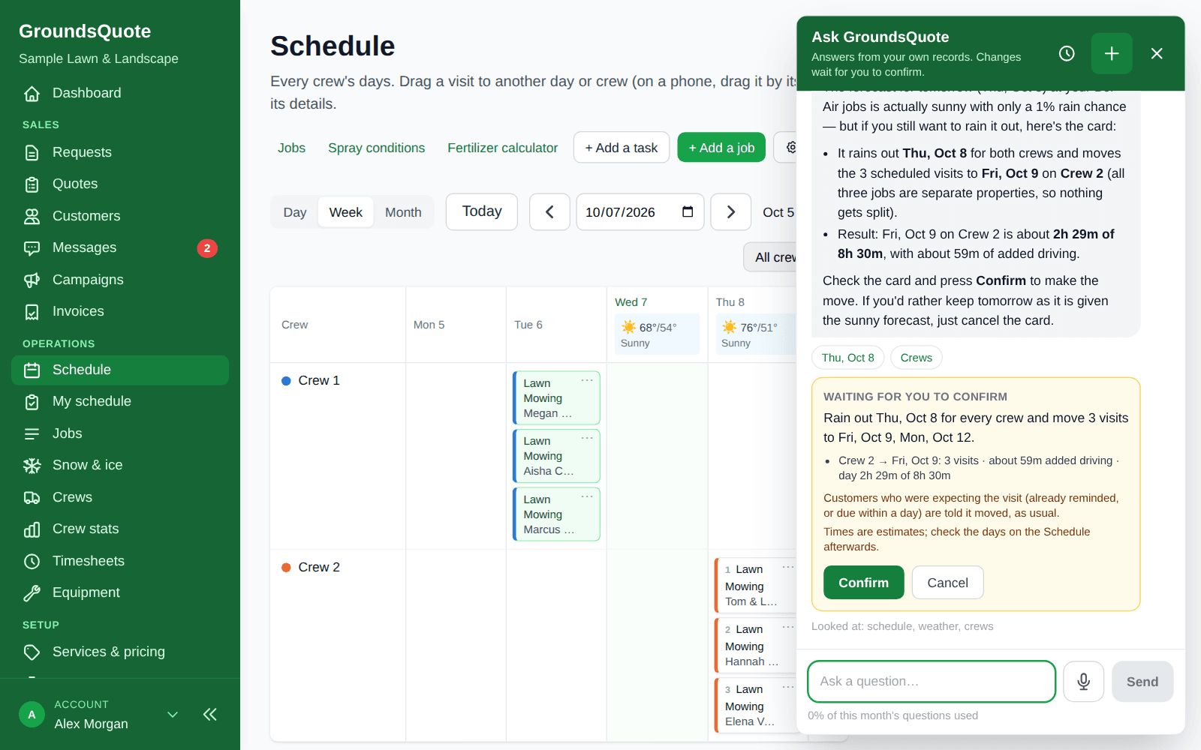Switch to Day view
The image size is (1201, 750).
pyautogui.click(x=295, y=212)
